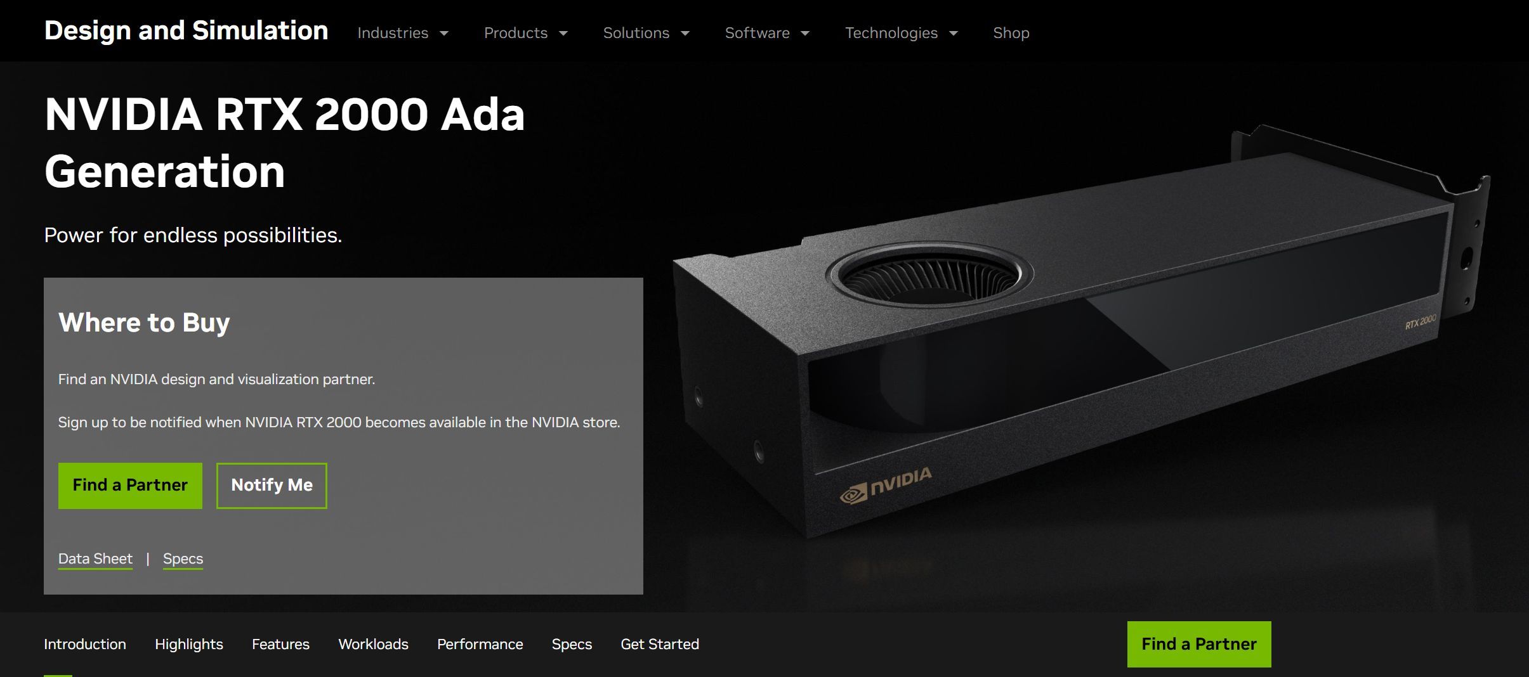This screenshot has width=1529, height=677.
Task: Click the green Find a Partner button in Where to Buy
Action: [130, 486]
